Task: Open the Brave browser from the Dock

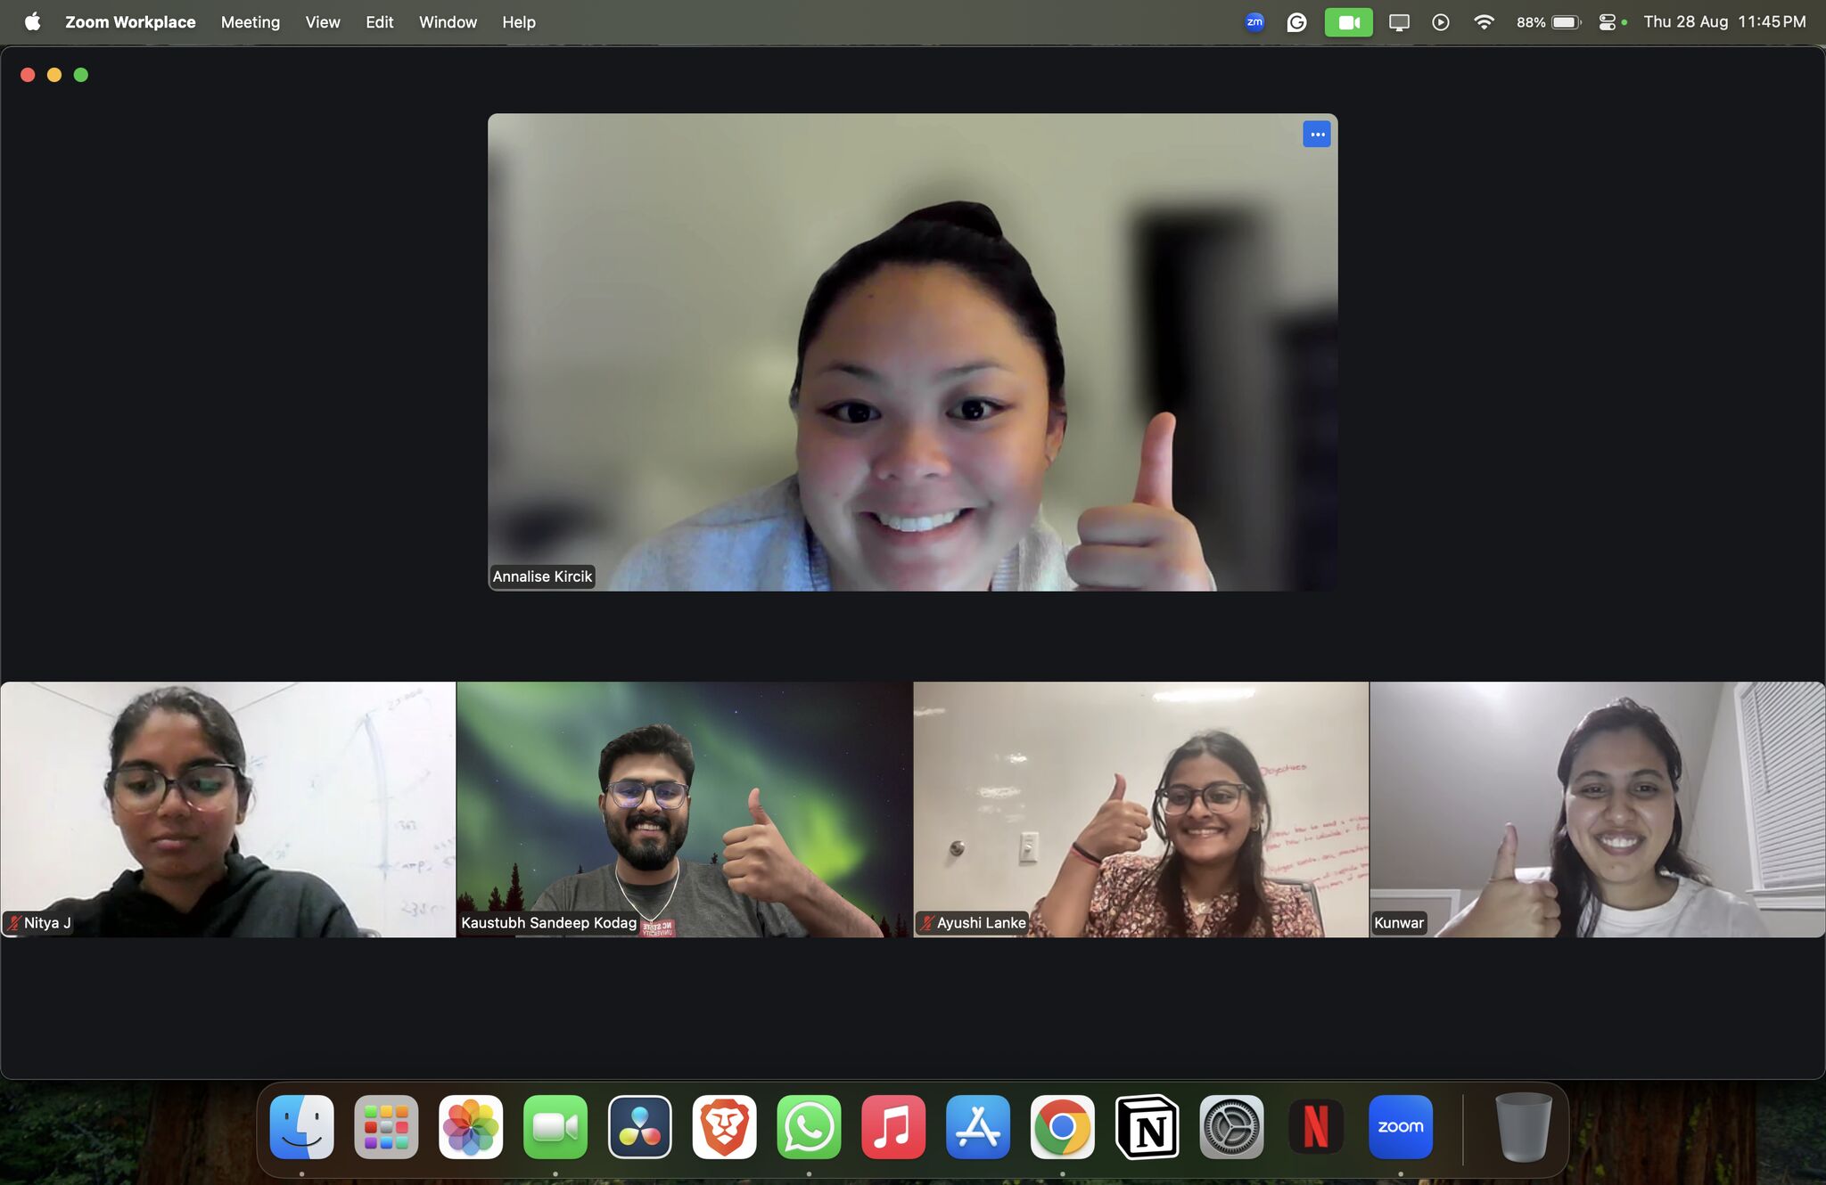Action: coord(724,1127)
